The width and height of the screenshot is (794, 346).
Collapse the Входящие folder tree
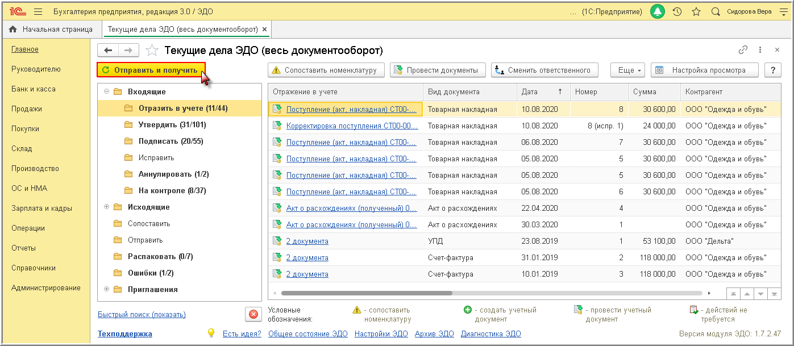(x=106, y=91)
